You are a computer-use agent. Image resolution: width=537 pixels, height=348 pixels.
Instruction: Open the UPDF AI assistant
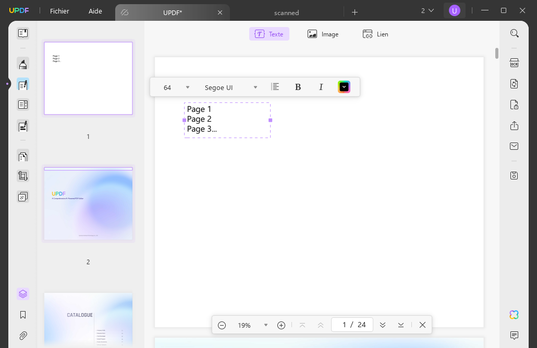(515, 315)
